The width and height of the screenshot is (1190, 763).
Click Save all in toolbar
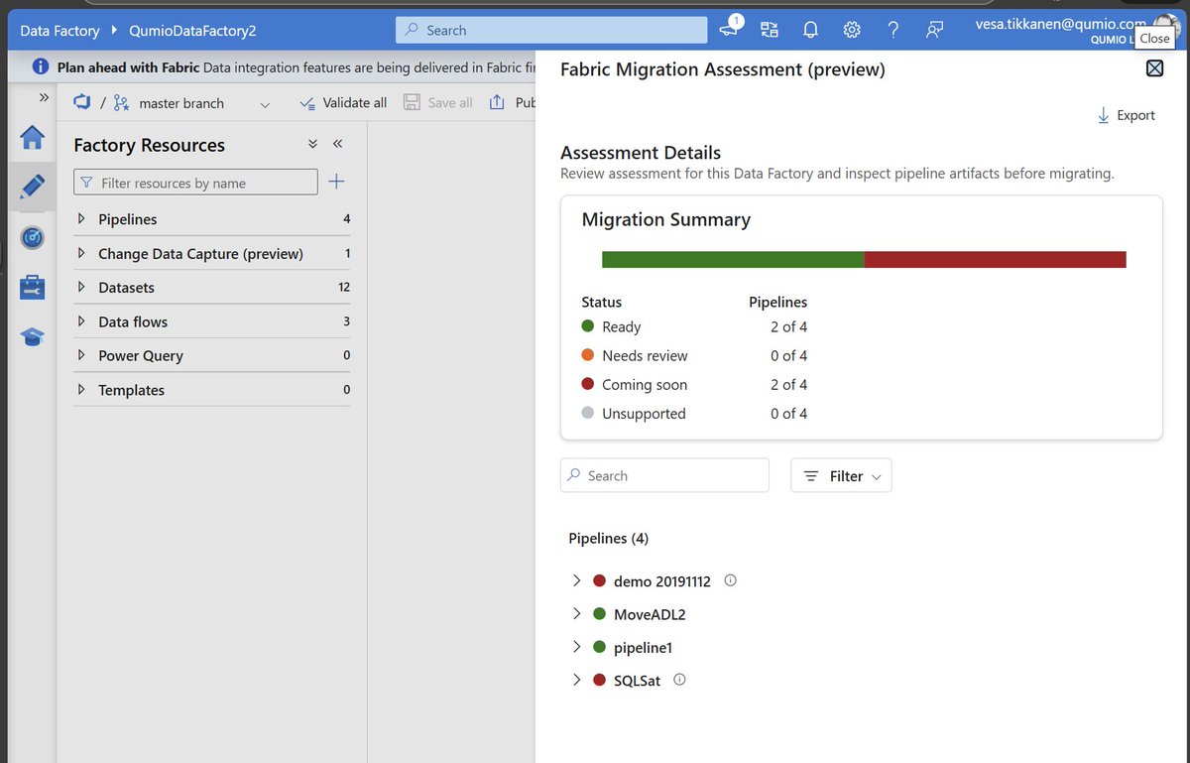coord(438,102)
